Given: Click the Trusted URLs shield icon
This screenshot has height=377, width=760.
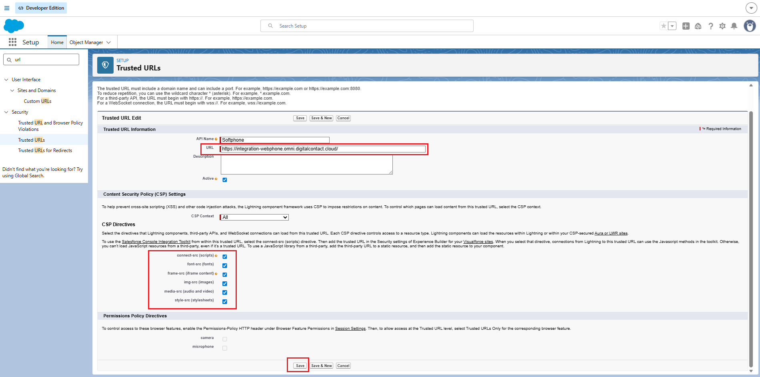Looking at the screenshot, I should pyautogui.click(x=105, y=65).
